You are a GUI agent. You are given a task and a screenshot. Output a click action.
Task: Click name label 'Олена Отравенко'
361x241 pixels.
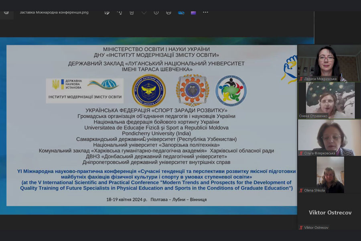(x=313, y=116)
